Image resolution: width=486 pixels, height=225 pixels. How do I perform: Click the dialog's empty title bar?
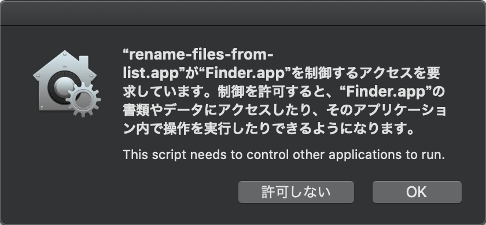point(243,13)
